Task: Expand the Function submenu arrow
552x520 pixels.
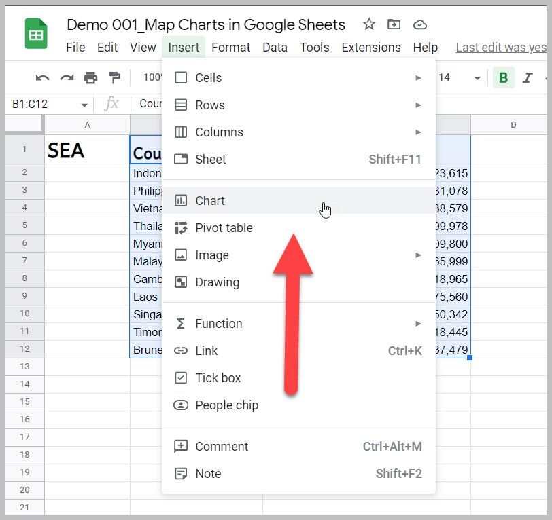Action: point(418,323)
